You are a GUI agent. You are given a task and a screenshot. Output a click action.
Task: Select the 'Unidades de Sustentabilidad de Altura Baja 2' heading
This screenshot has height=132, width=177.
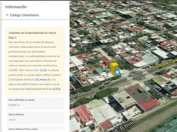(32, 35)
